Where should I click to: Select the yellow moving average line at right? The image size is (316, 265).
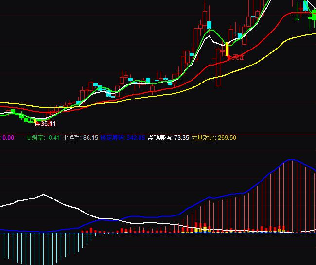pyautogui.click(x=292, y=39)
